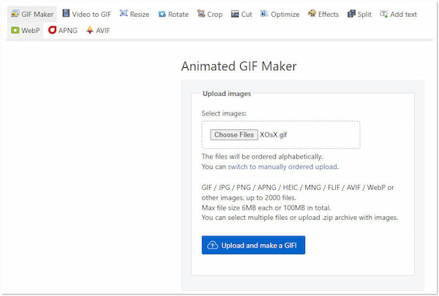
Task: Select the Cut menu label
Action: click(x=247, y=15)
